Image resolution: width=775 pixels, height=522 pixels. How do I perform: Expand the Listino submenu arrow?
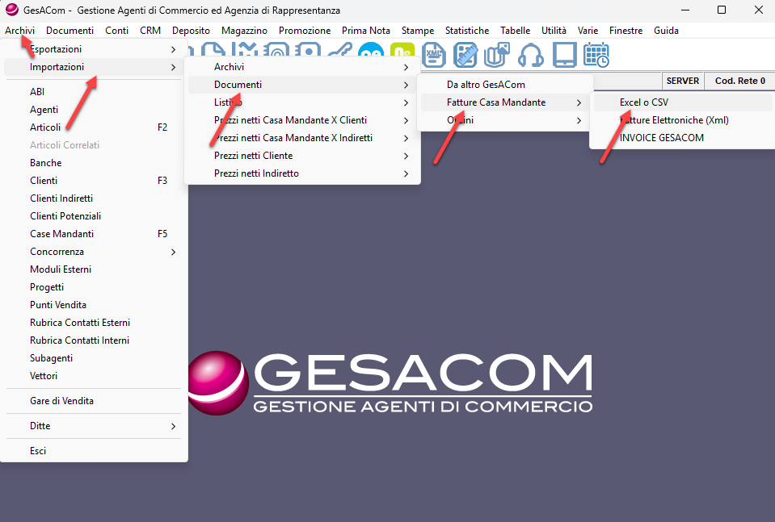(x=406, y=102)
